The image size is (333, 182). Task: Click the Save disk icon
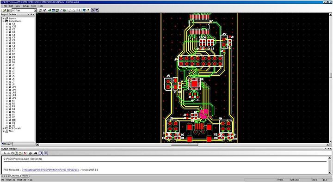click(x=8, y=10)
